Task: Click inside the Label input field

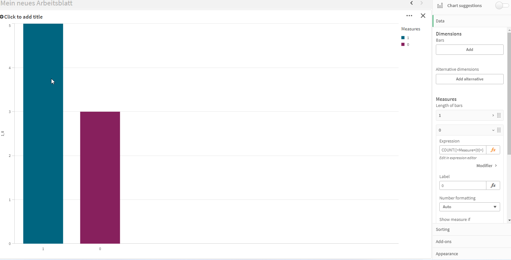Action: pos(463,185)
